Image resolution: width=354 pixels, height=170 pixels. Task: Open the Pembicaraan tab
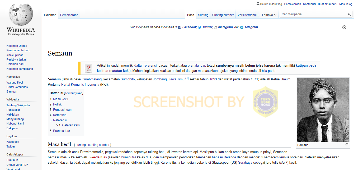click(69, 15)
